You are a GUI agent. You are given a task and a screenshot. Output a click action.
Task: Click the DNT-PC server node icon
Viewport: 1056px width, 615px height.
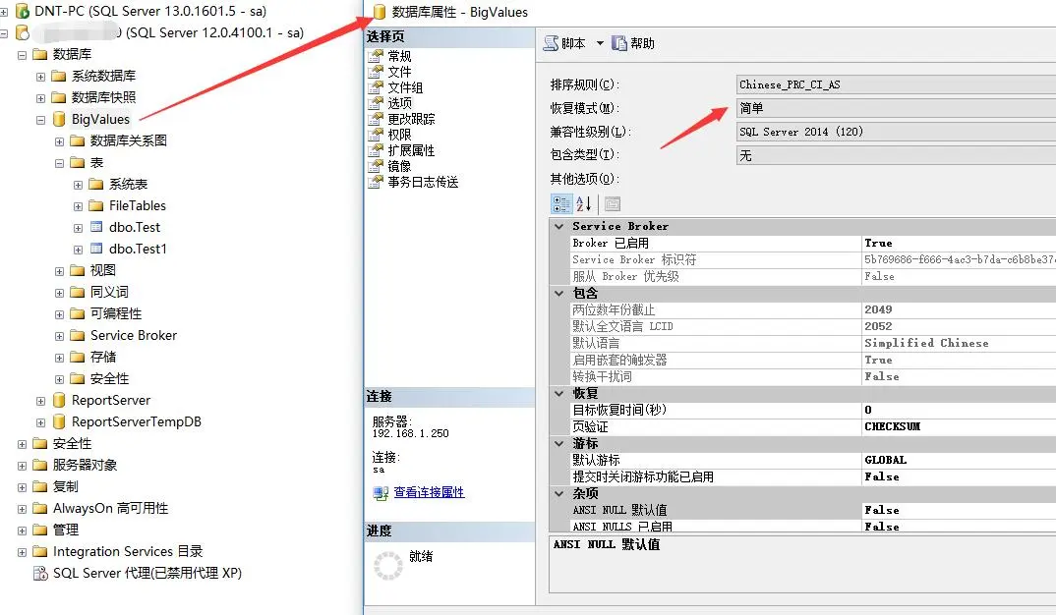coord(23,11)
